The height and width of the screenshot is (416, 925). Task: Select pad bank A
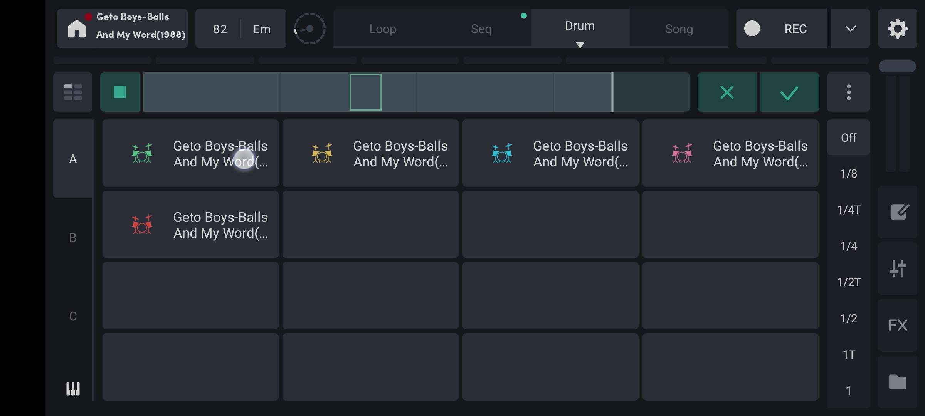click(73, 159)
